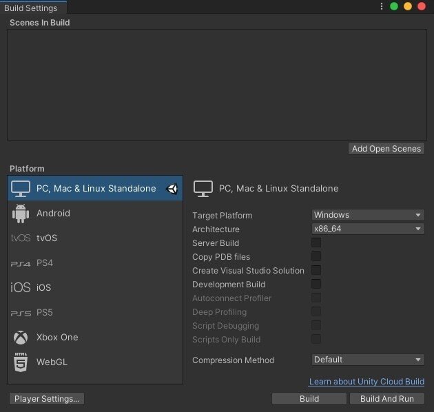The image size is (434, 412).
Task: Select the Android platform row
Action: pos(95,214)
